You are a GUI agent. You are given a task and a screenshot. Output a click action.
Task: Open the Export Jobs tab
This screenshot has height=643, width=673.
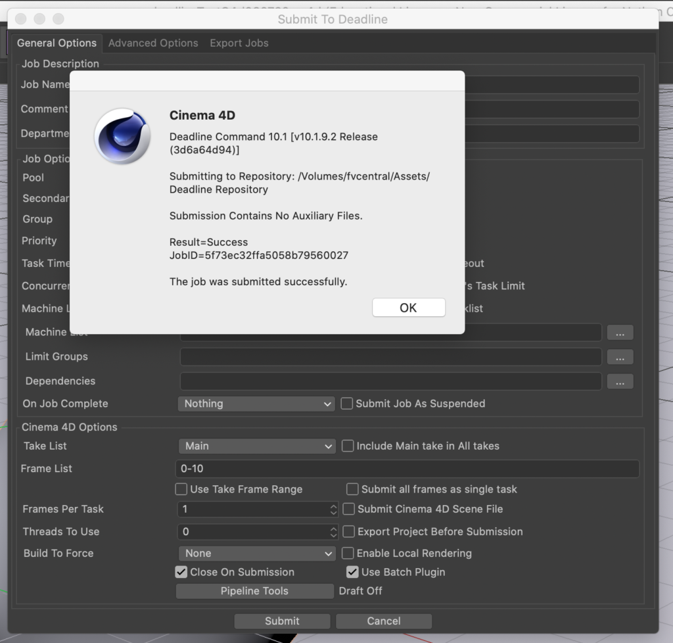(239, 43)
